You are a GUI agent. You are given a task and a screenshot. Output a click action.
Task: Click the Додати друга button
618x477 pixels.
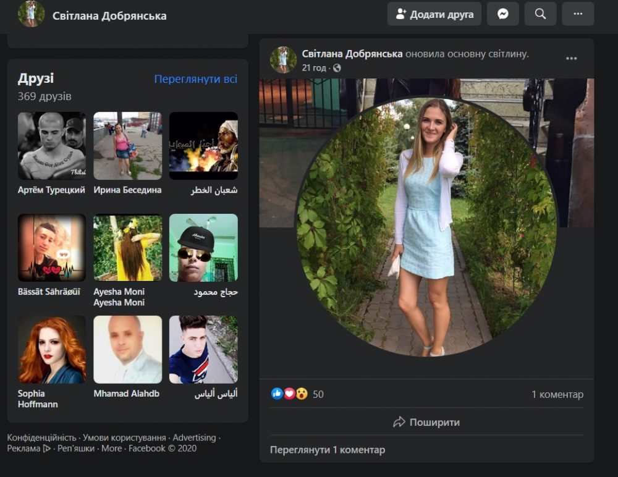pos(434,14)
